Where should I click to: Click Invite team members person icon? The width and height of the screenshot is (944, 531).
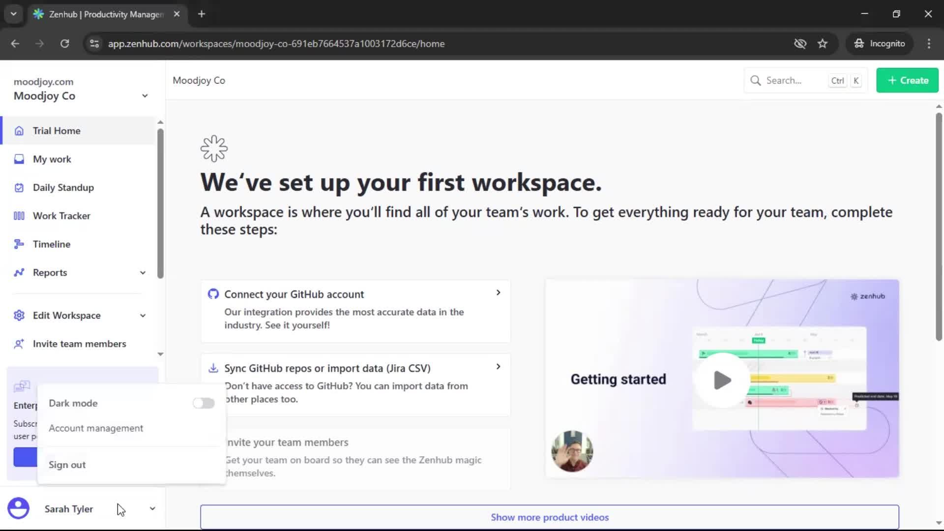click(x=19, y=344)
